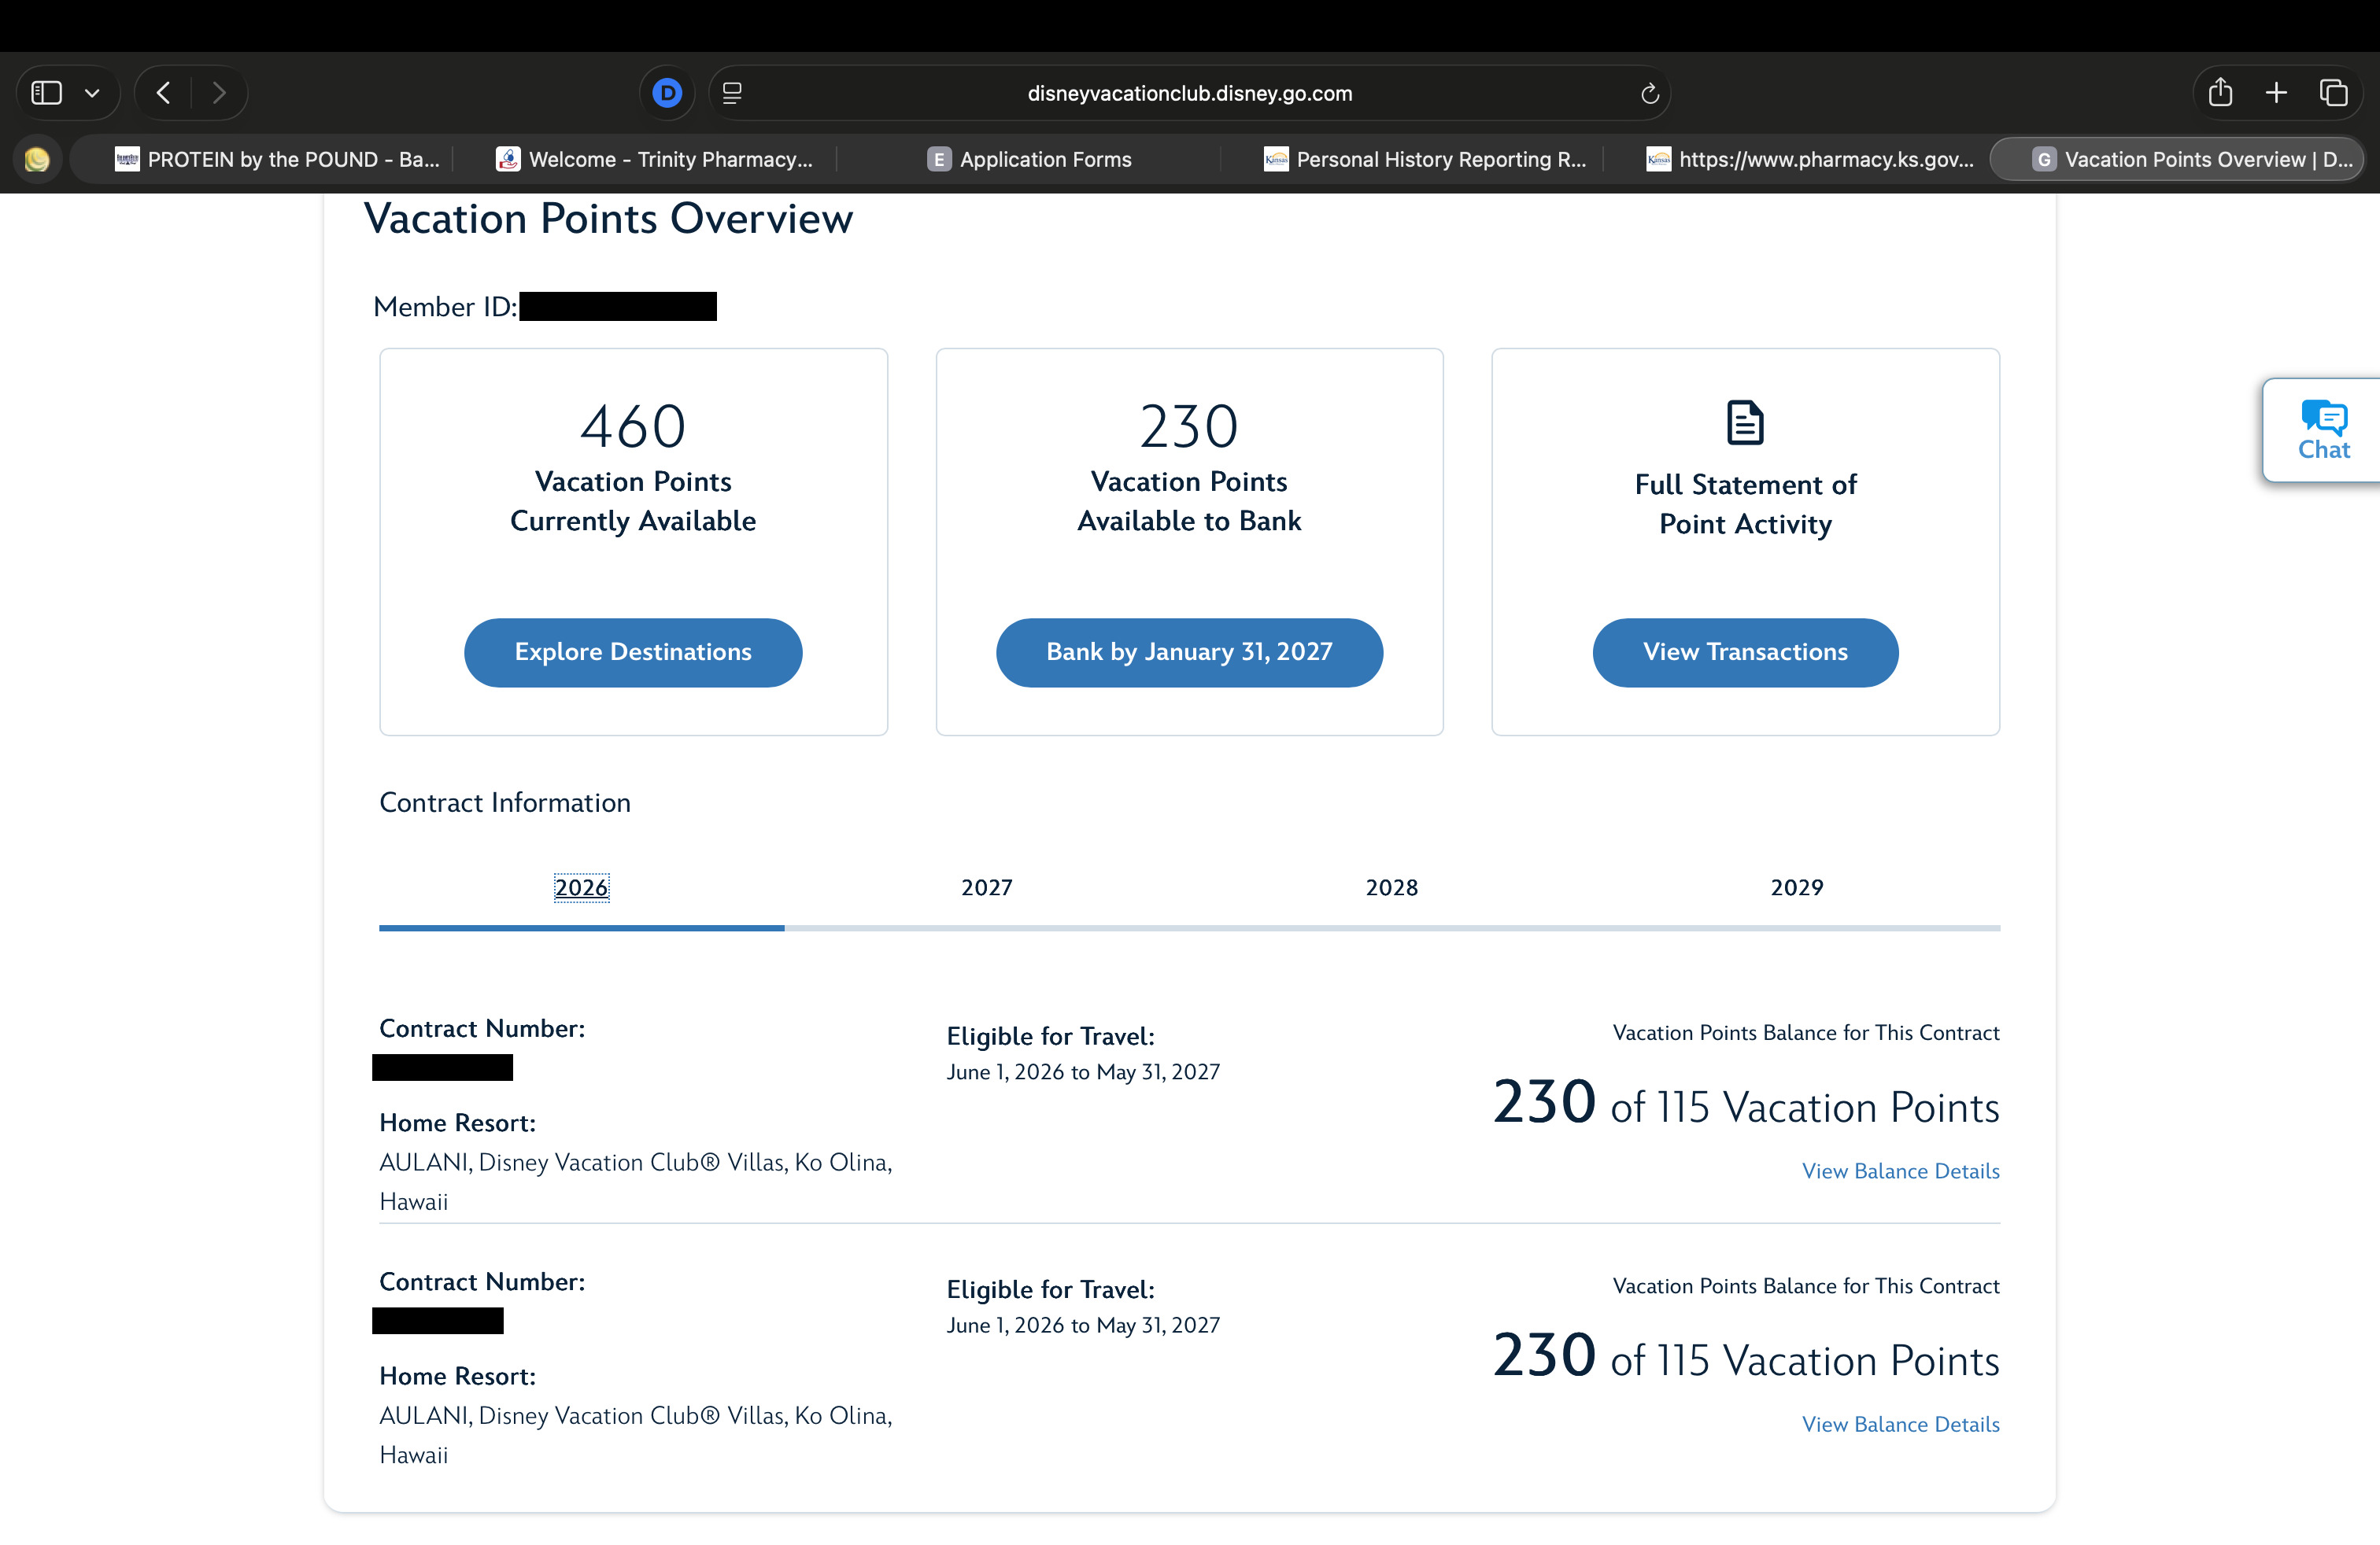Click Full Statement of Point Activity heading
2380x1545 pixels.
tap(1745, 505)
